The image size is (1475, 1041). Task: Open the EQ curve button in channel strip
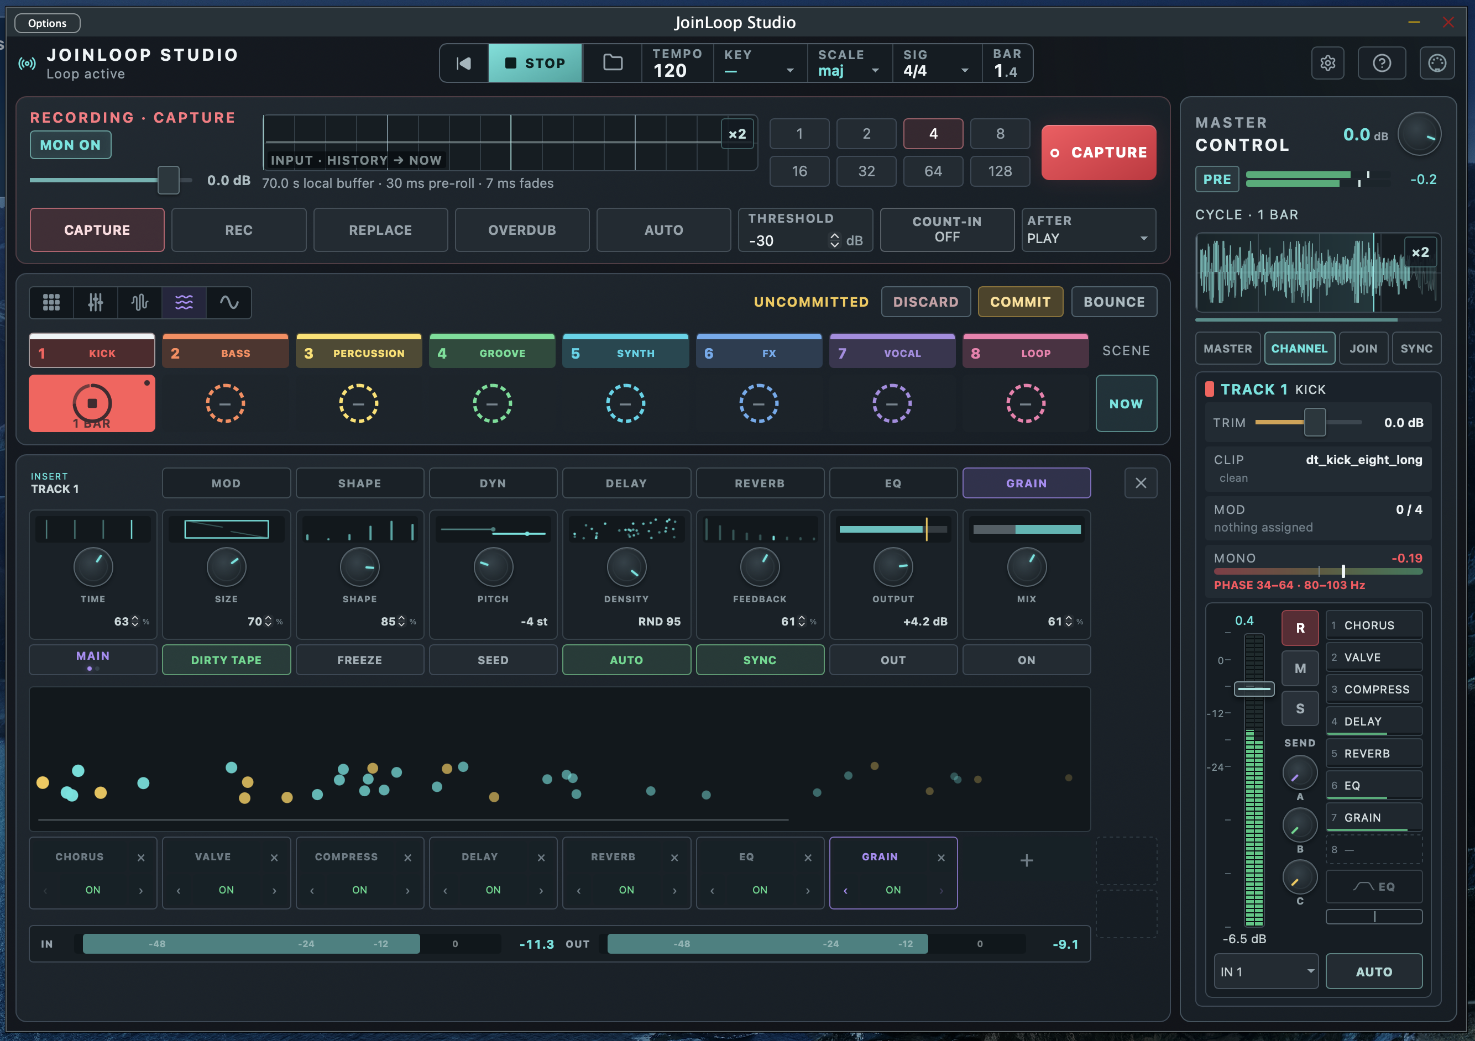point(1373,886)
